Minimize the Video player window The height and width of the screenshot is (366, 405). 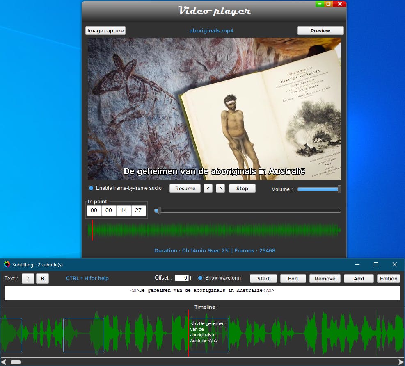point(320,4)
